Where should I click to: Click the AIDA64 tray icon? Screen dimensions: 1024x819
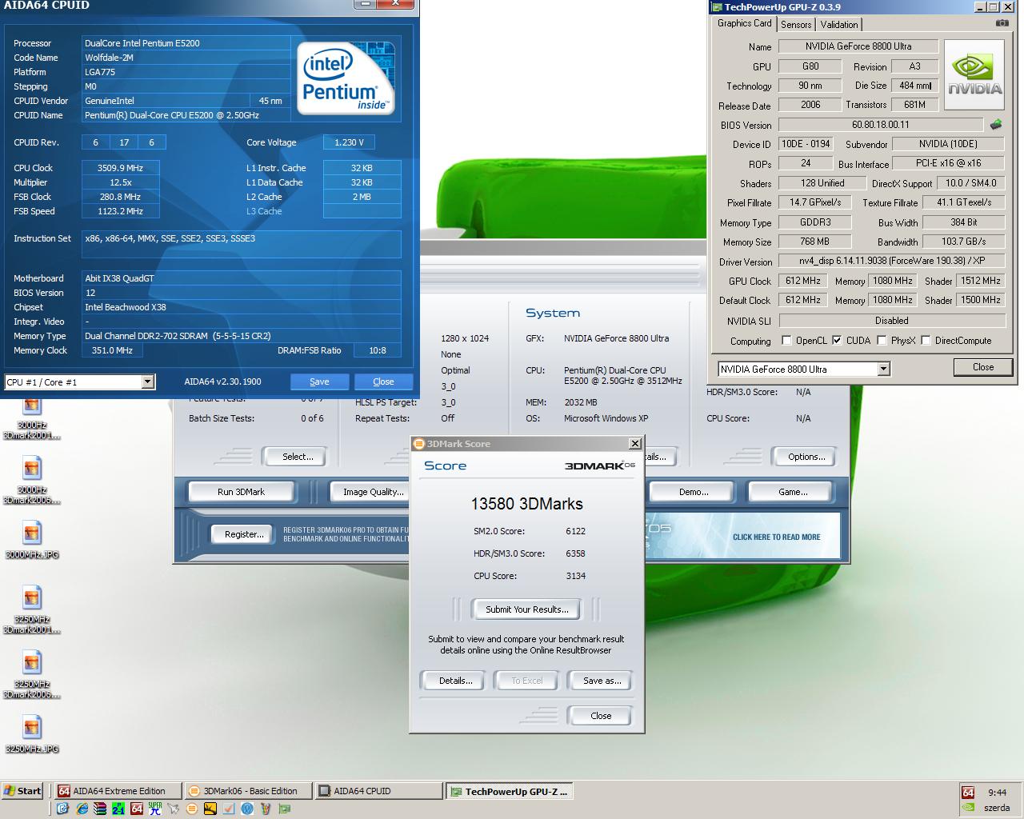point(968,793)
